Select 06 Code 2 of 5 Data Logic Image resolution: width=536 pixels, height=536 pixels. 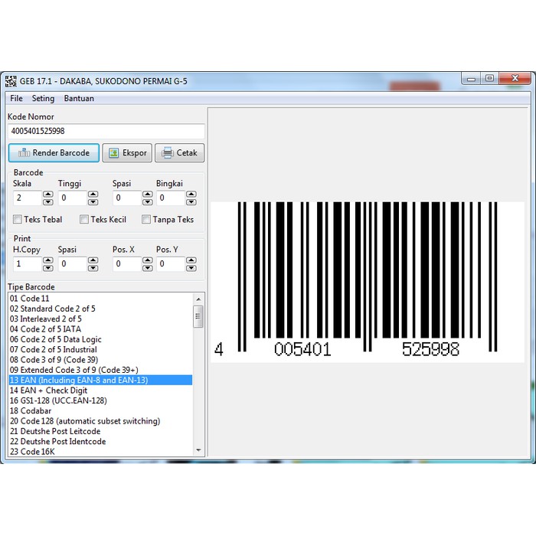pyautogui.click(x=100, y=339)
